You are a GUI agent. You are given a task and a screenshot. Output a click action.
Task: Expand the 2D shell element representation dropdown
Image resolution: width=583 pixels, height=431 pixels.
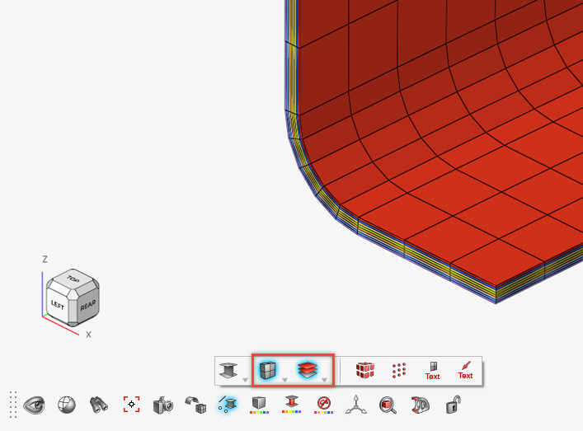coord(284,380)
